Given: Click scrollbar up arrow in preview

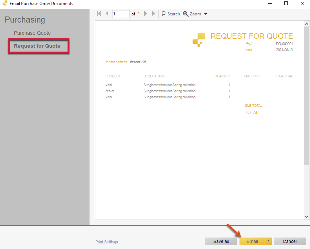Looking at the screenshot, I should click(306, 24).
